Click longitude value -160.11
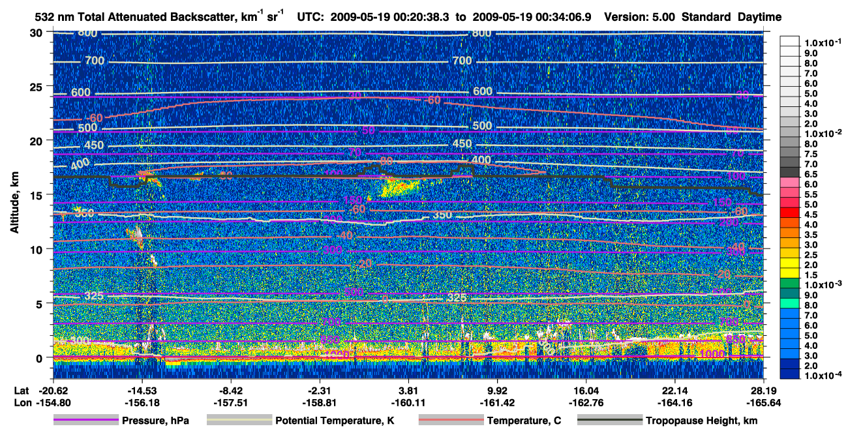848x435 pixels. 409,402
